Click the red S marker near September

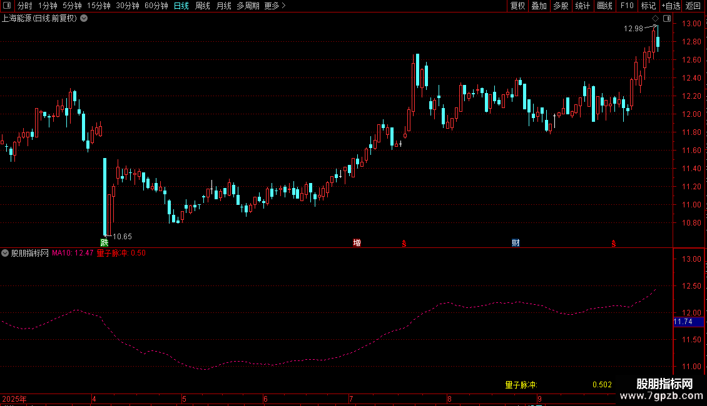pos(614,244)
